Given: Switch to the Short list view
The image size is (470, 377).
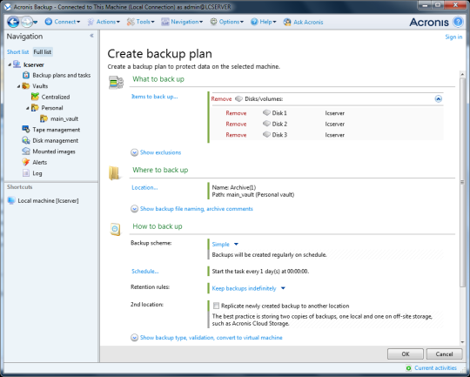Looking at the screenshot, I should (18, 52).
